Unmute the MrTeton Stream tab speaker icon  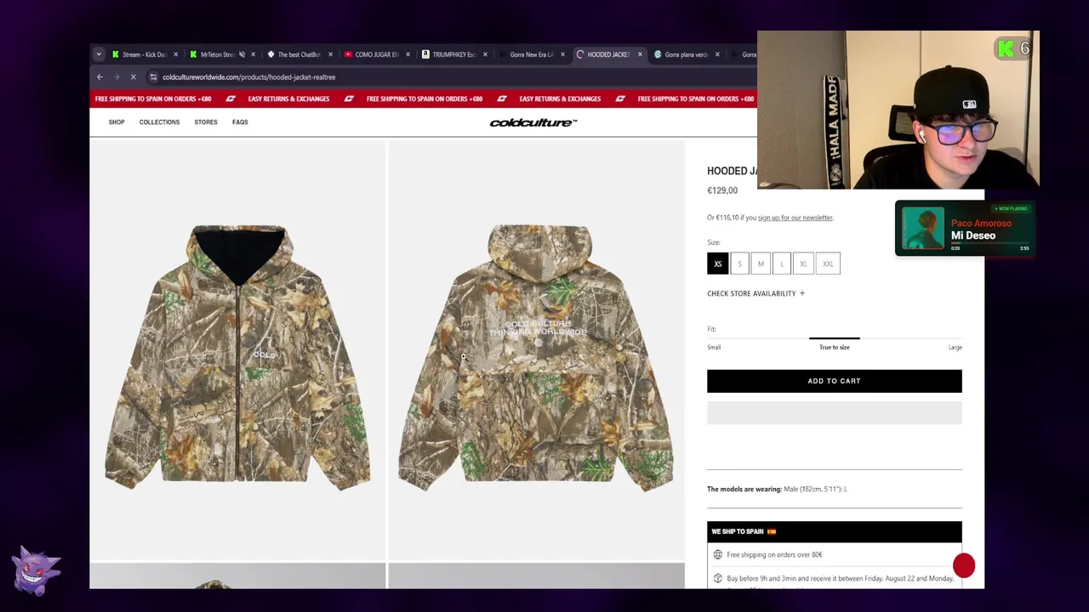[242, 54]
